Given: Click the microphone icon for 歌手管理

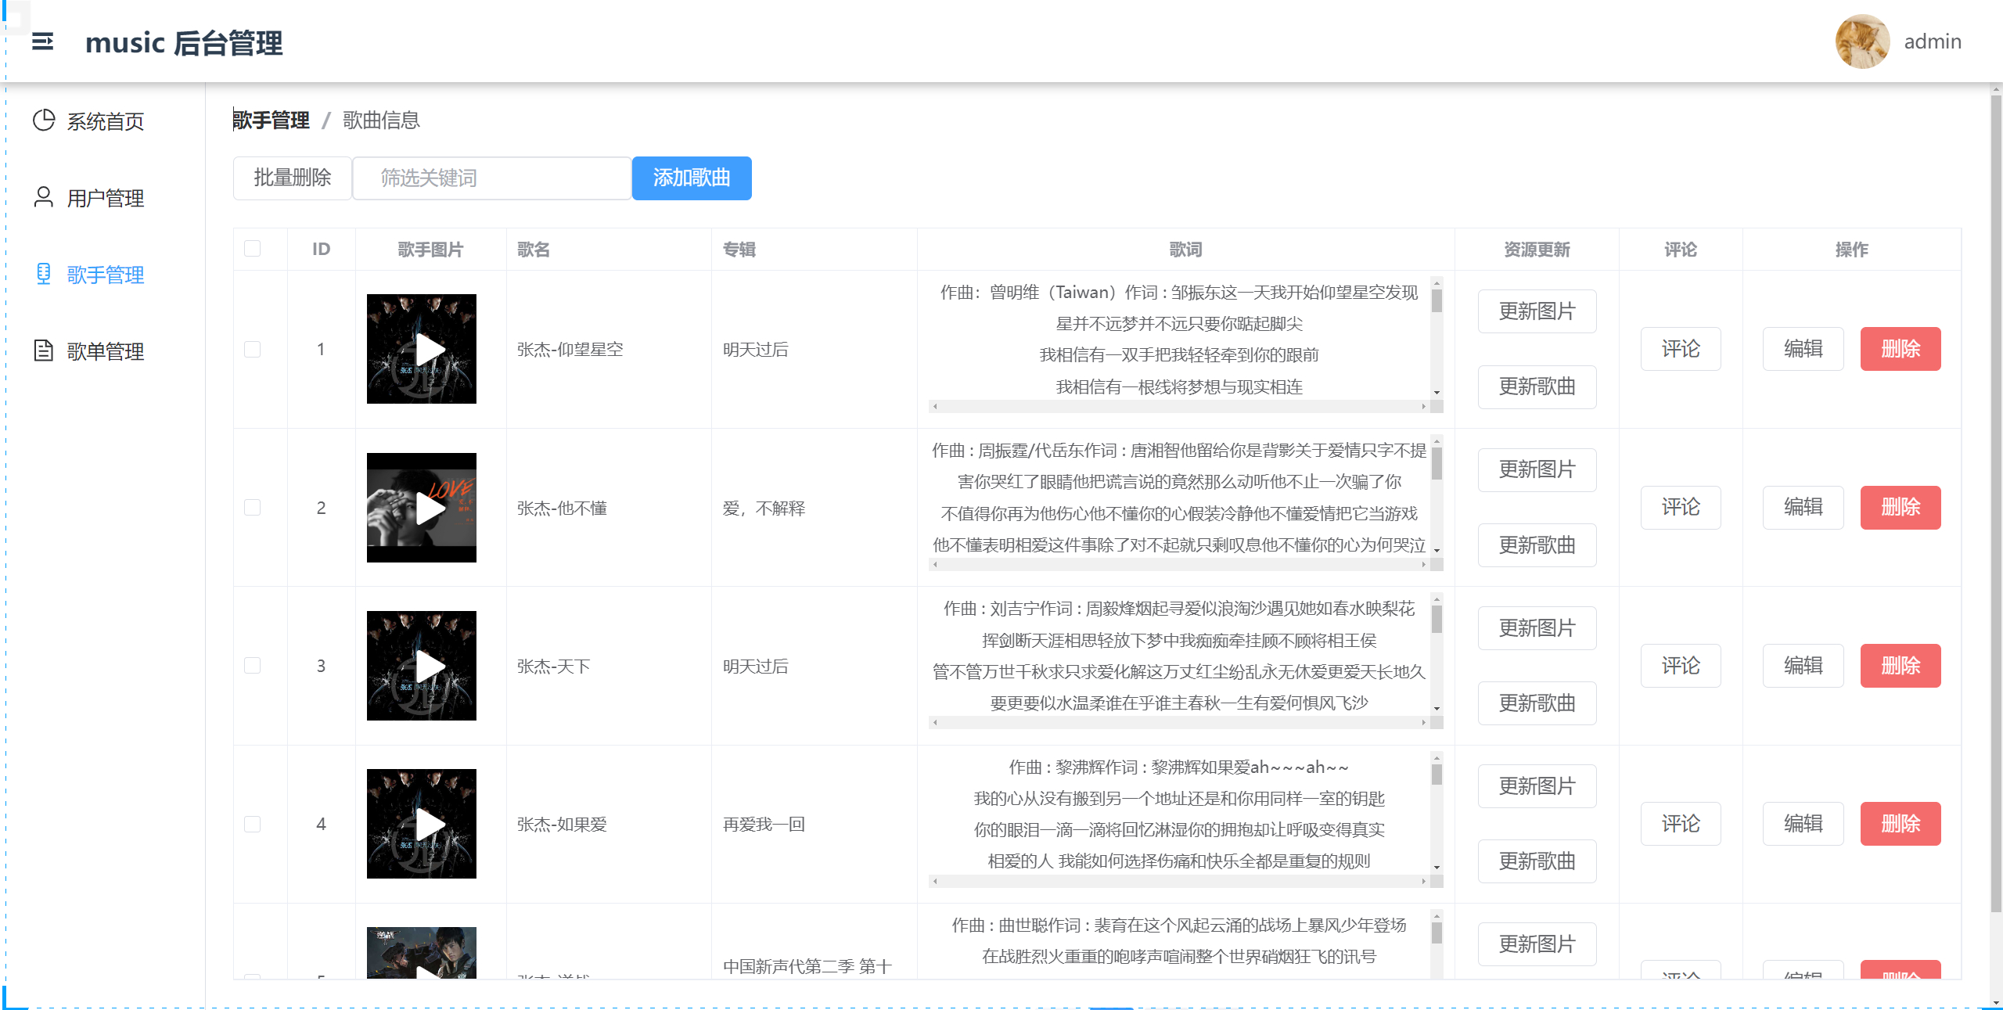Looking at the screenshot, I should [43, 275].
